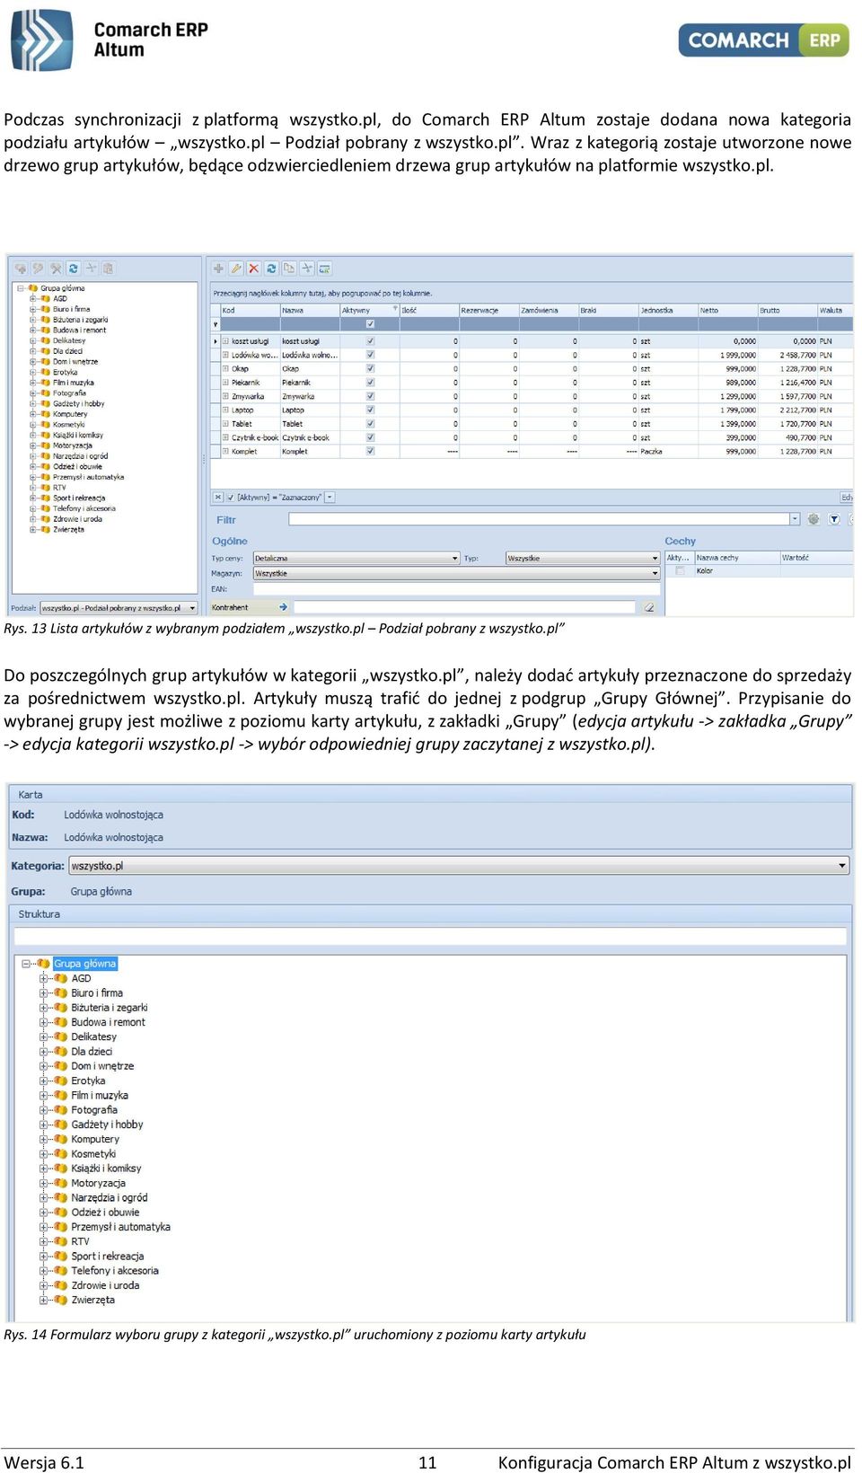The height and width of the screenshot is (1473, 862).
Task: Select highlighted Grupa główna in the Karta form tree
Action: (85, 964)
